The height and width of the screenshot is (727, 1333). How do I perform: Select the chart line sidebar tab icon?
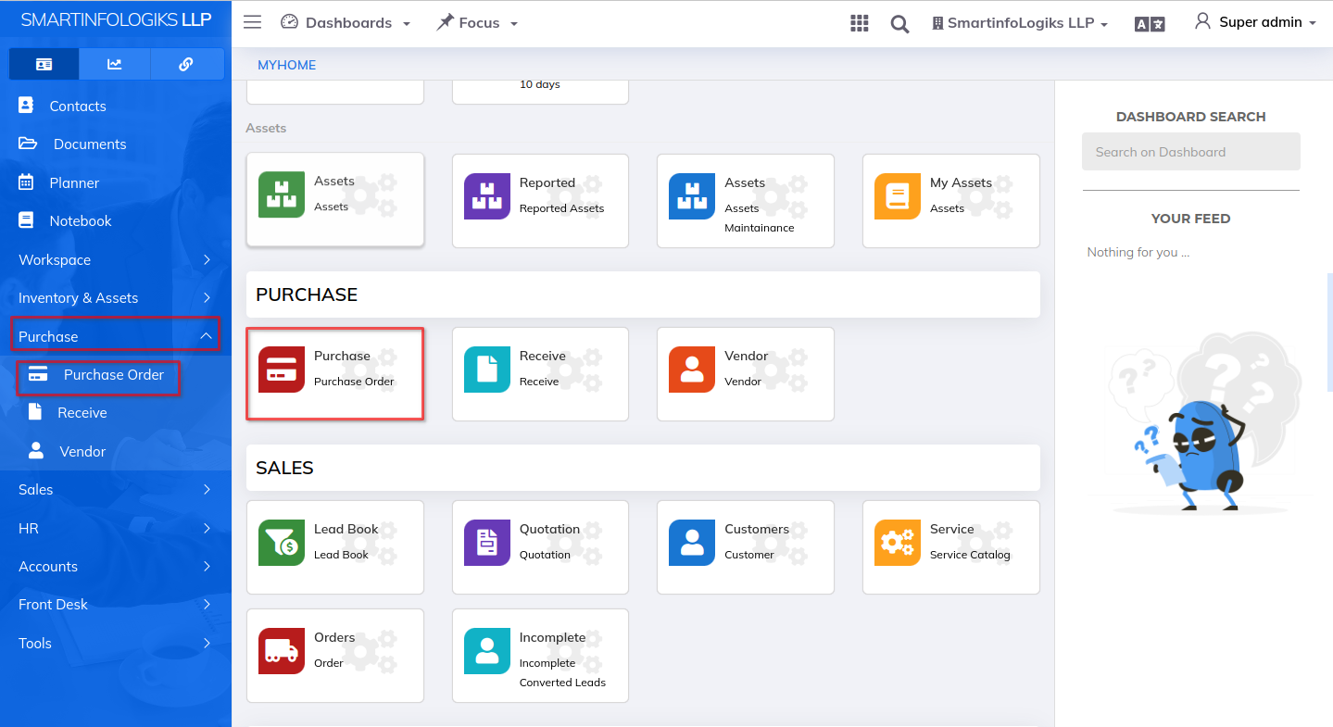click(115, 64)
